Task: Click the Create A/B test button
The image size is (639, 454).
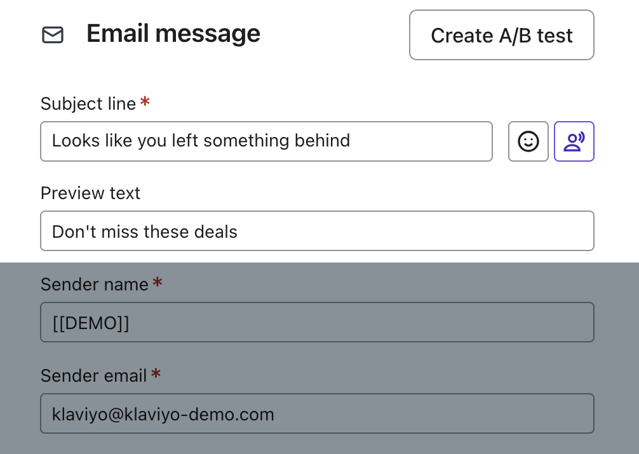Action: point(501,36)
